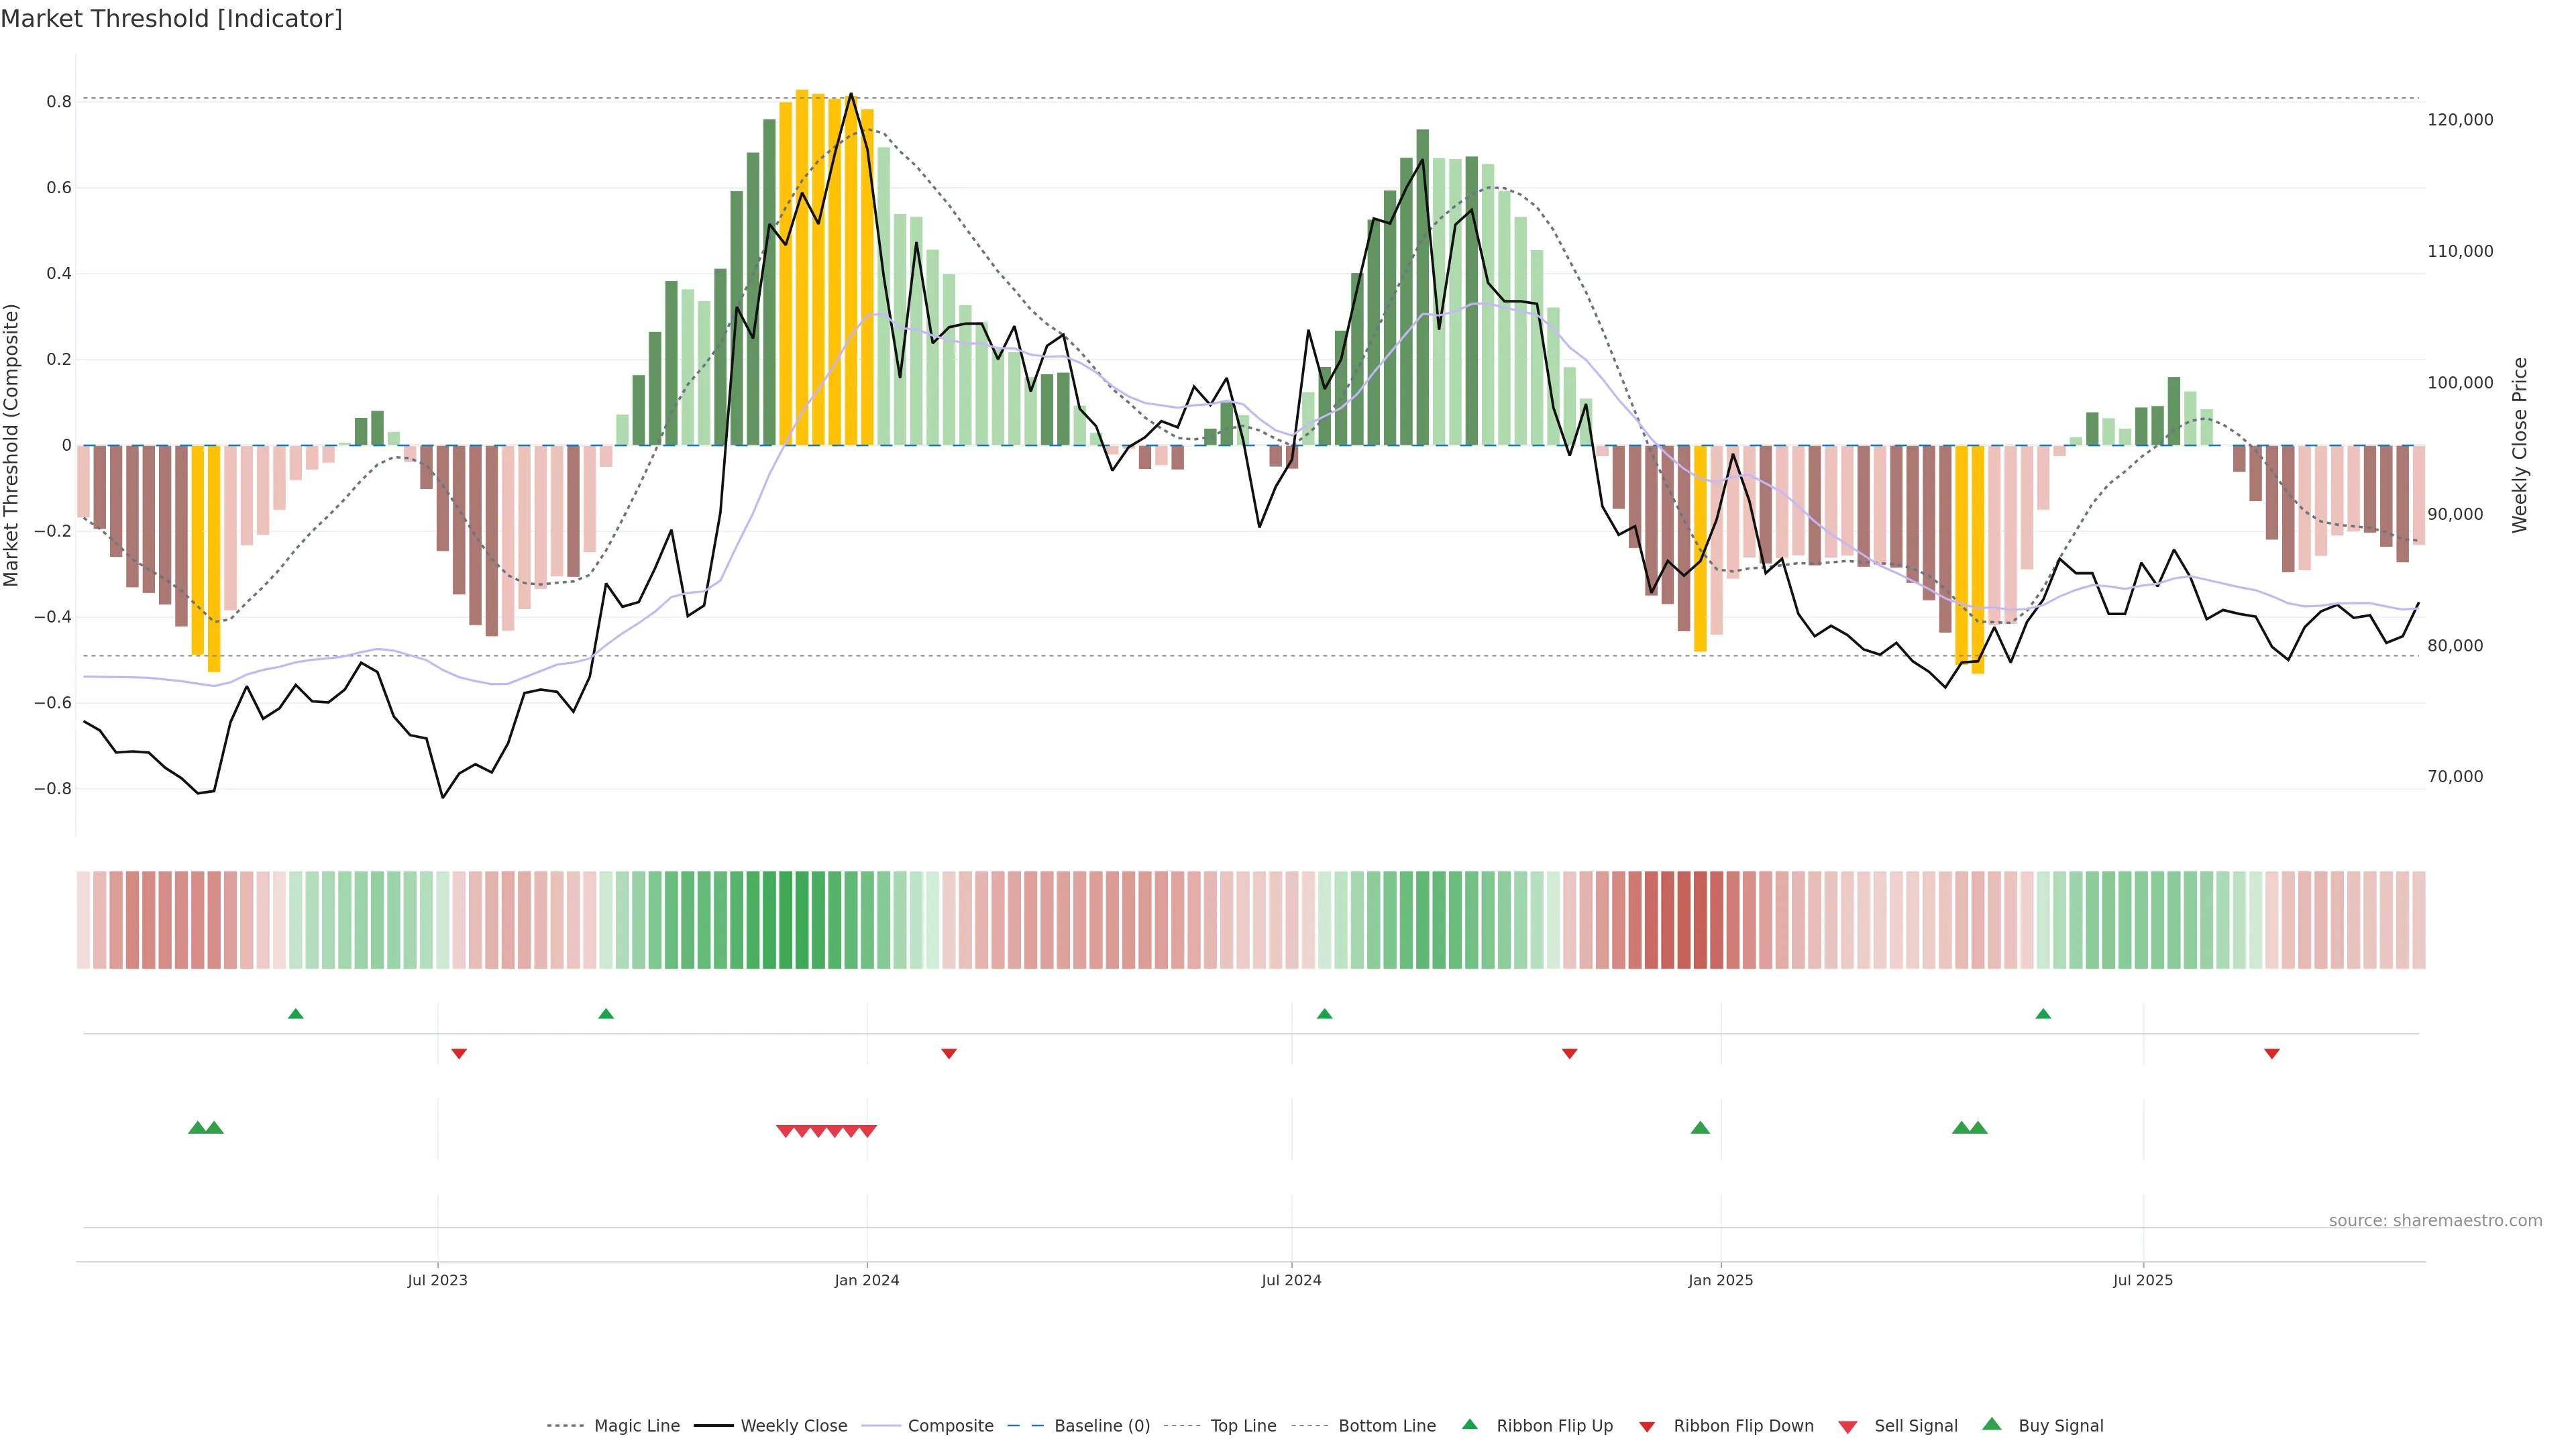Toggle the Top Line legend entry
The height and width of the screenshot is (1449, 2576).
point(1243,1426)
